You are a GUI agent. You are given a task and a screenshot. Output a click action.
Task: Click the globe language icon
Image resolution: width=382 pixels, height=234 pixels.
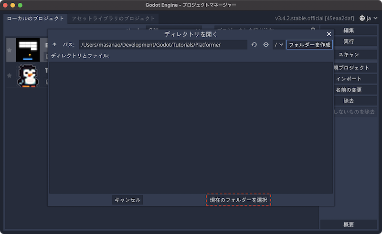point(362,19)
